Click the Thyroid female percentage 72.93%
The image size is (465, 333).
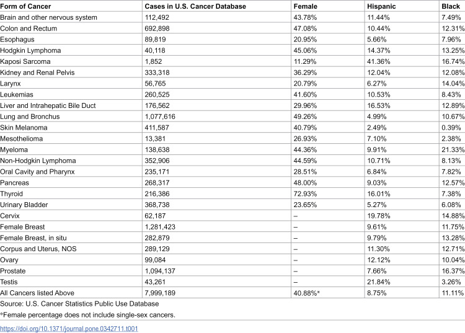305,193
